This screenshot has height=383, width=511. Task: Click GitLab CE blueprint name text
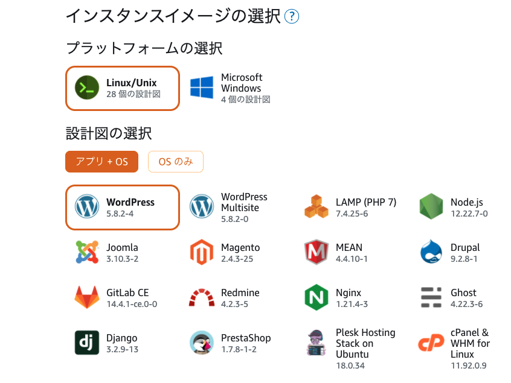(x=127, y=293)
